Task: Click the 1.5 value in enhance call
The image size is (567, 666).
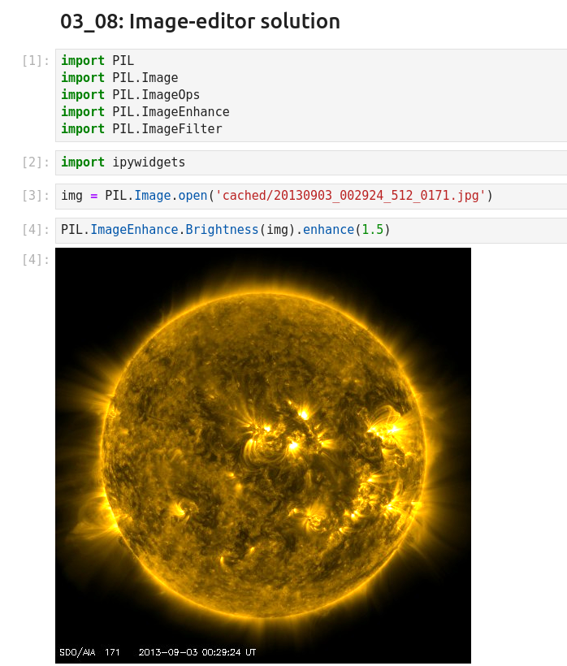Action: [372, 230]
